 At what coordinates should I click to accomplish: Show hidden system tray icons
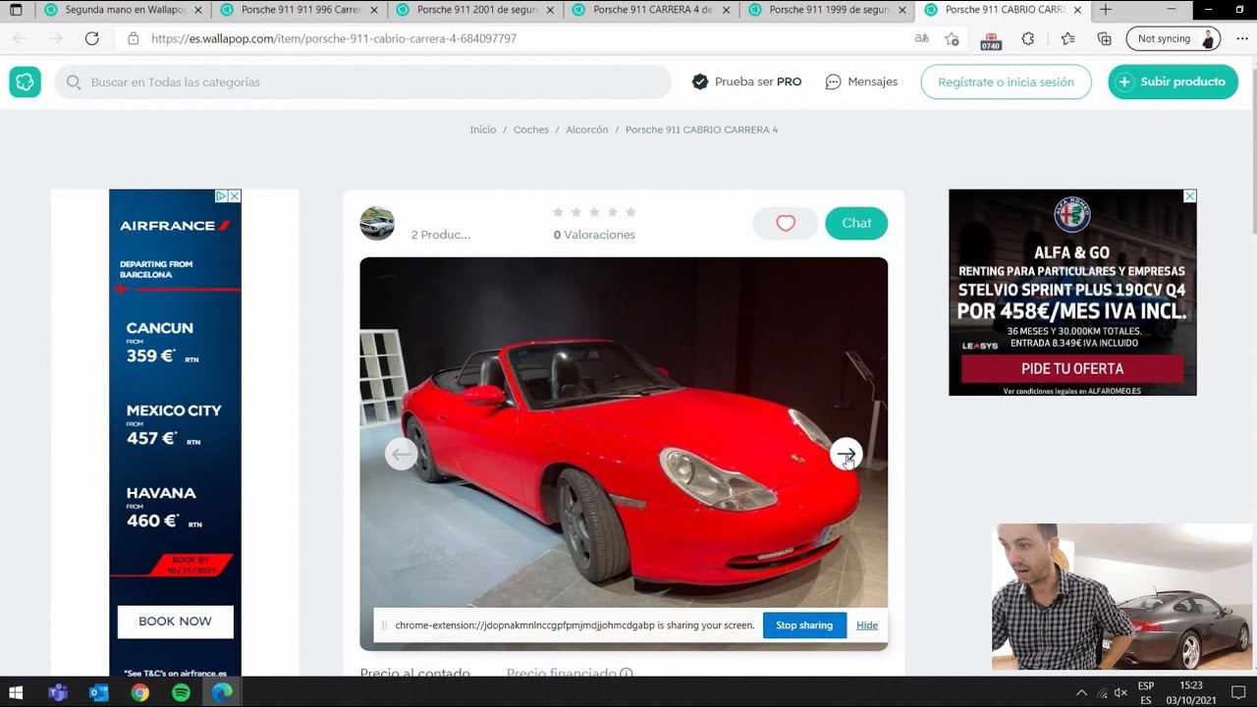[x=1081, y=692]
